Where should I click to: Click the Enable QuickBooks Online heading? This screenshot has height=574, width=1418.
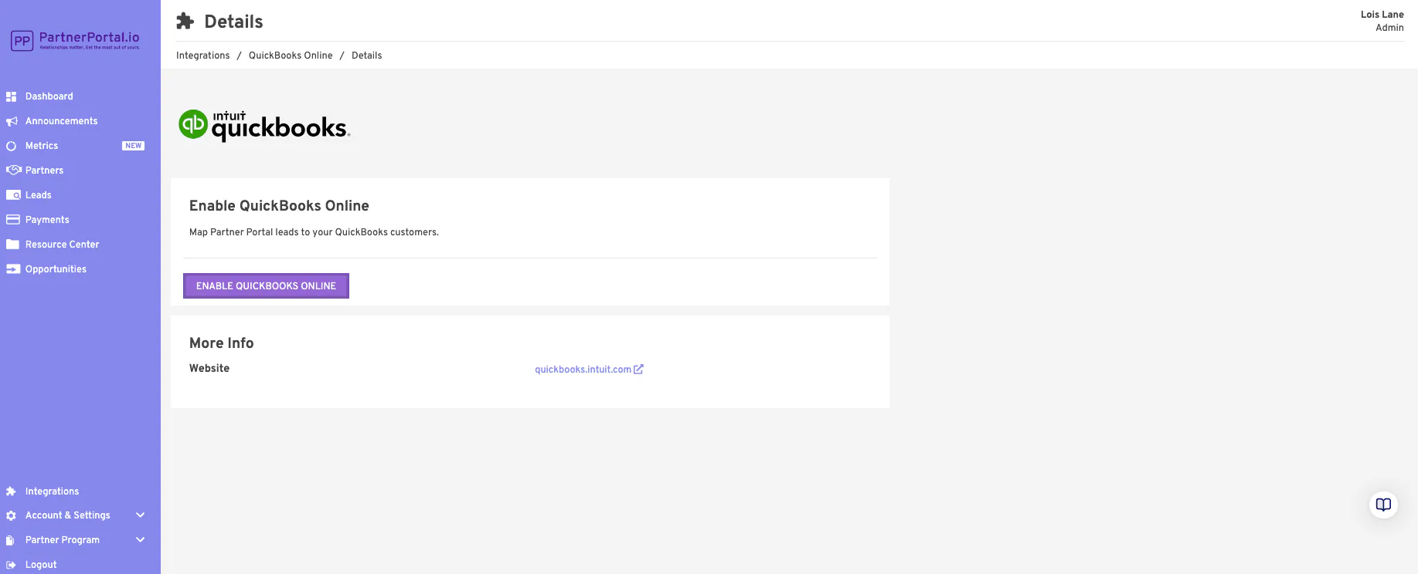pyautogui.click(x=279, y=206)
